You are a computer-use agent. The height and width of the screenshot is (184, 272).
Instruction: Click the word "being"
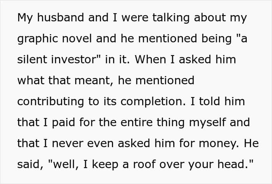(216, 39)
